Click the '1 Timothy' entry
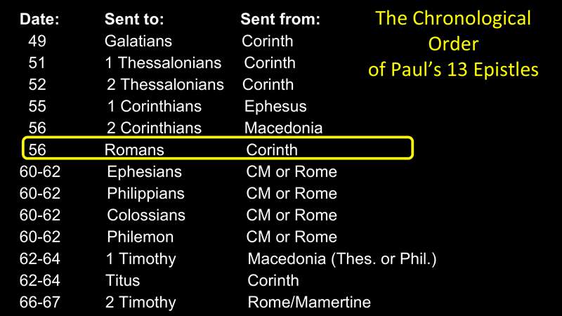 (x=140, y=259)
